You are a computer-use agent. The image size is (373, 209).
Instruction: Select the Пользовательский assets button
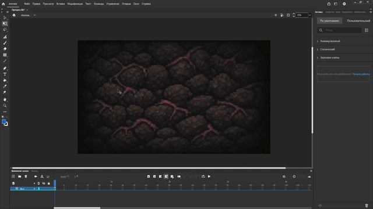point(358,21)
